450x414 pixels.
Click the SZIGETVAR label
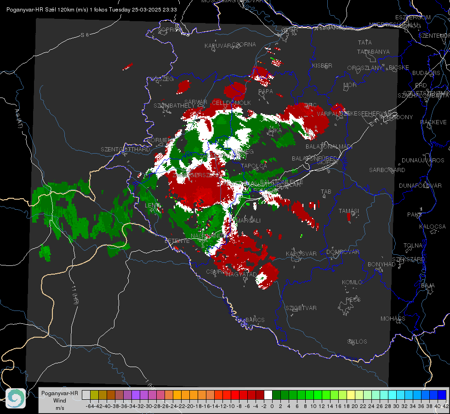point(301,308)
